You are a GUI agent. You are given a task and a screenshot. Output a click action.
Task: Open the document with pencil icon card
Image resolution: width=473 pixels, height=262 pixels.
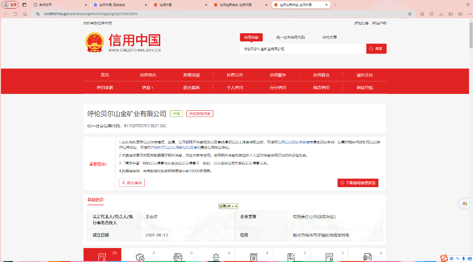[x=292, y=254]
